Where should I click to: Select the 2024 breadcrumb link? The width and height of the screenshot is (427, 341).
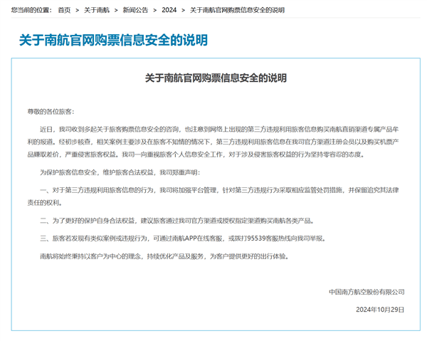click(x=169, y=10)
